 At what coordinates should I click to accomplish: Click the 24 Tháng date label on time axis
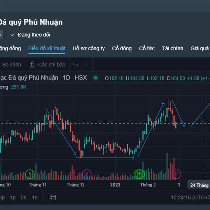click(x=199, y=185)
